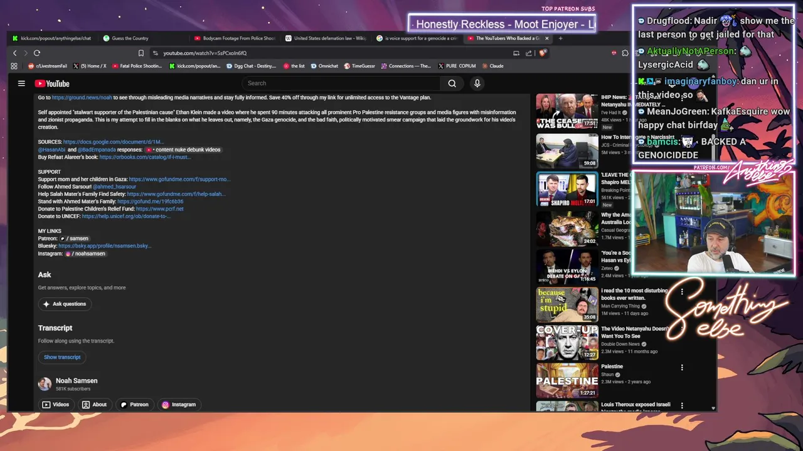
Task: Switch to genocide Google search tab
Action: 417,38
